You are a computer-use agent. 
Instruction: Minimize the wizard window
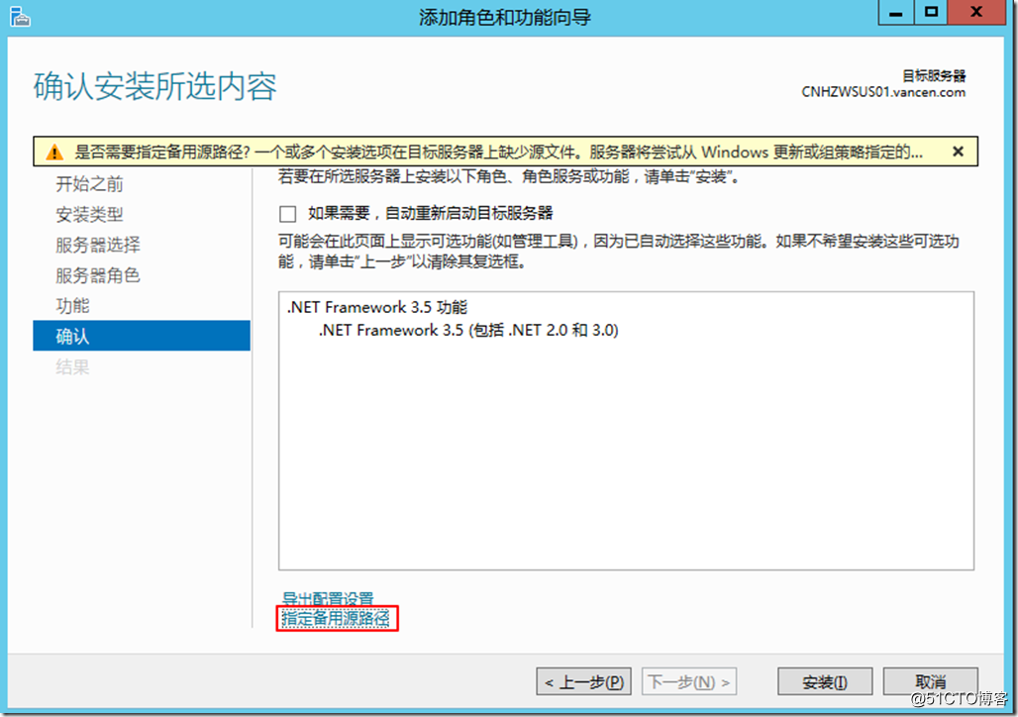coord(896,12)
